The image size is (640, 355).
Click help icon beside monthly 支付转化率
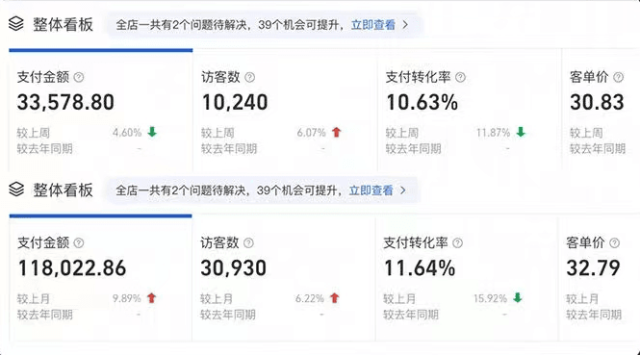click(458, 243)
